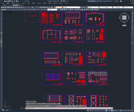Click workspace switching gear in status bar
134x112 pixels.
121,110
